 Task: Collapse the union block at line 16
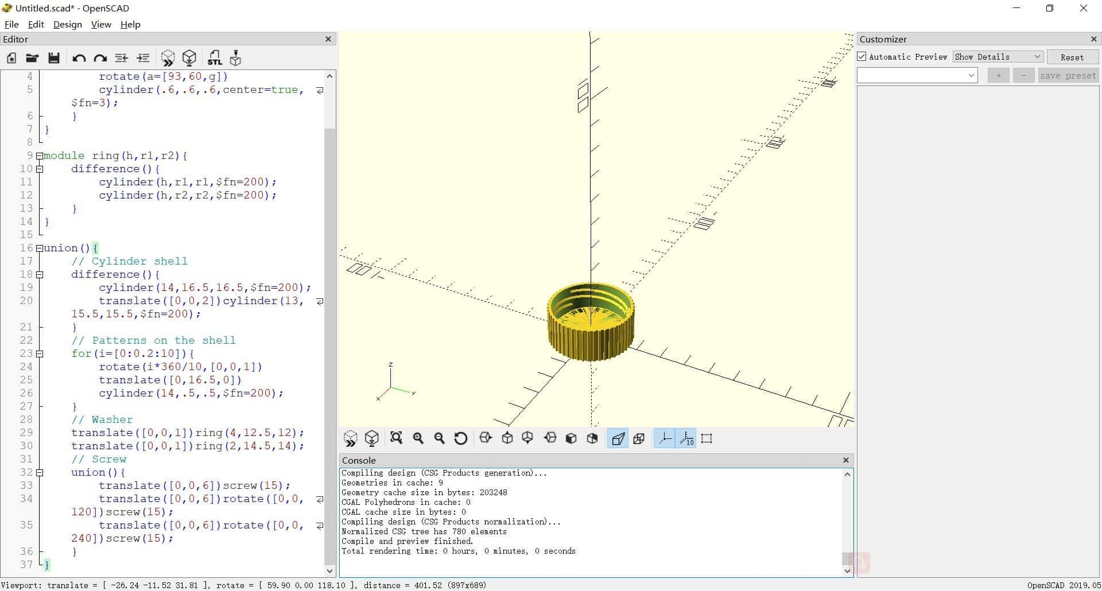point(39,248)
